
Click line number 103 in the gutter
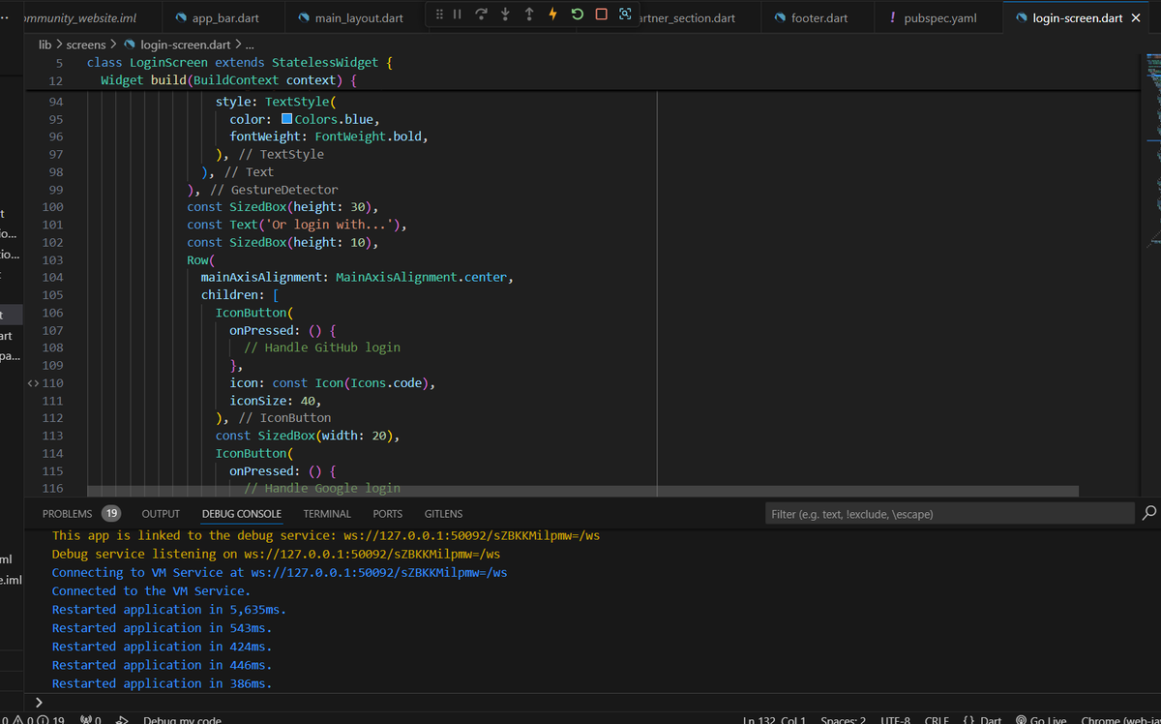tap(55, 260)
